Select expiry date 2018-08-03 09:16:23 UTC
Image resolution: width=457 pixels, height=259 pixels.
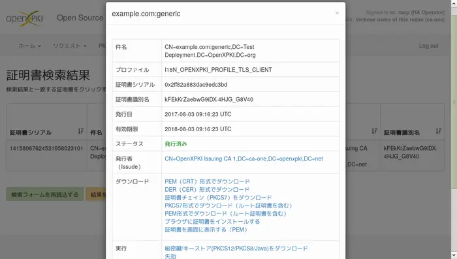click(x=198, y=129)
